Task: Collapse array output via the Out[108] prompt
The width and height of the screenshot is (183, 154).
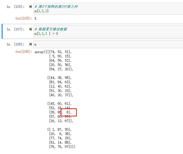Action: point(24,52)
